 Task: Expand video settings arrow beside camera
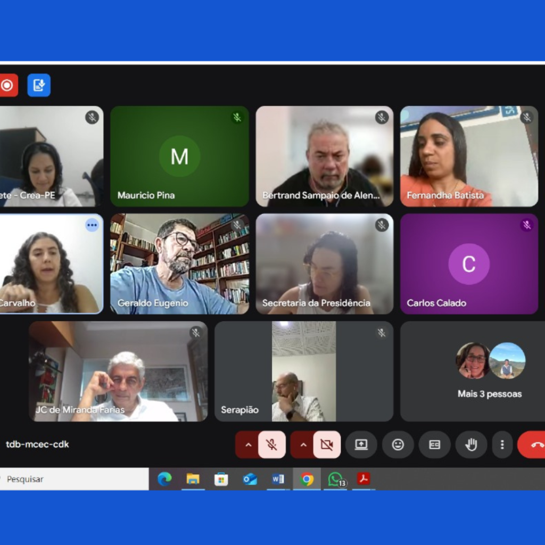click(303, 445)
